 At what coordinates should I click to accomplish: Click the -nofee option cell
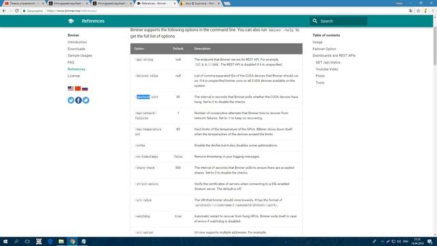(140, 146)
